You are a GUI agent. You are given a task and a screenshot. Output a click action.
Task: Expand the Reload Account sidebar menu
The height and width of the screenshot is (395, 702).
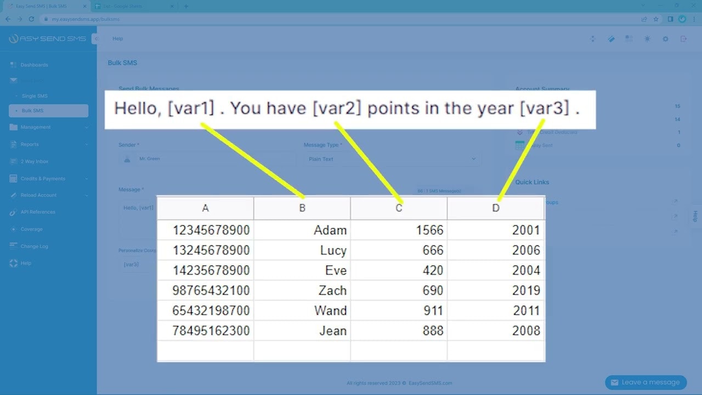(48, 195)
